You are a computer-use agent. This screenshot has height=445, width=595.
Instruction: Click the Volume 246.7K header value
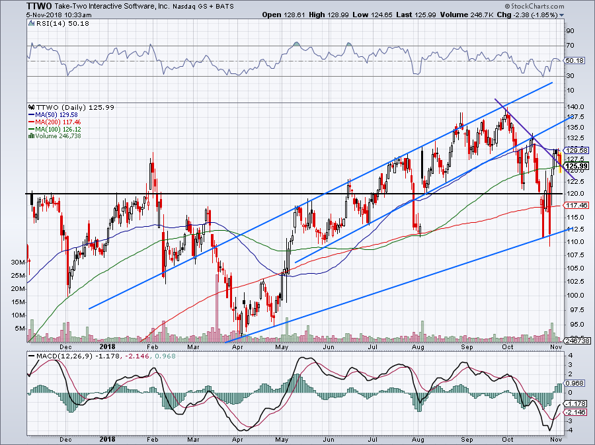tap(467, 15)
